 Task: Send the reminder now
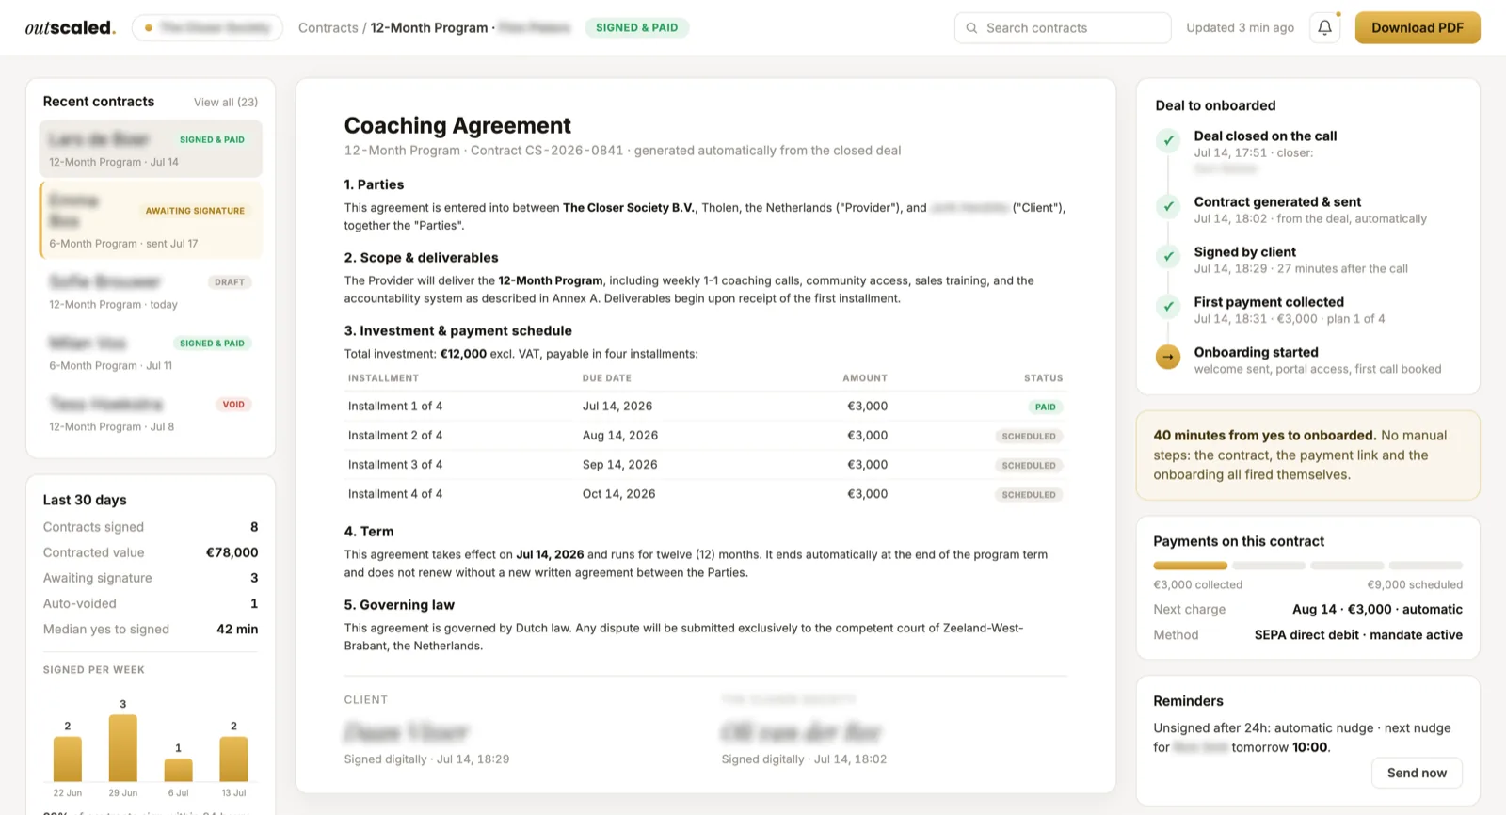(1417, 773)
